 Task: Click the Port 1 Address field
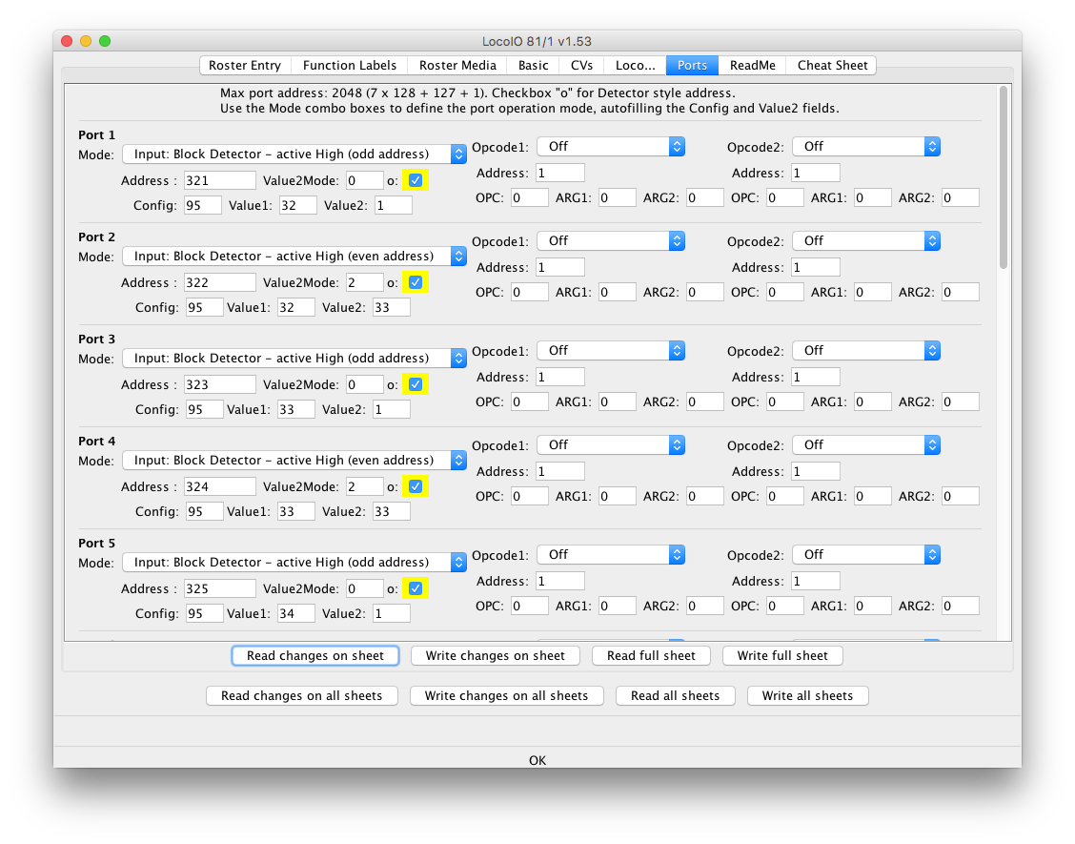(219, 180)
